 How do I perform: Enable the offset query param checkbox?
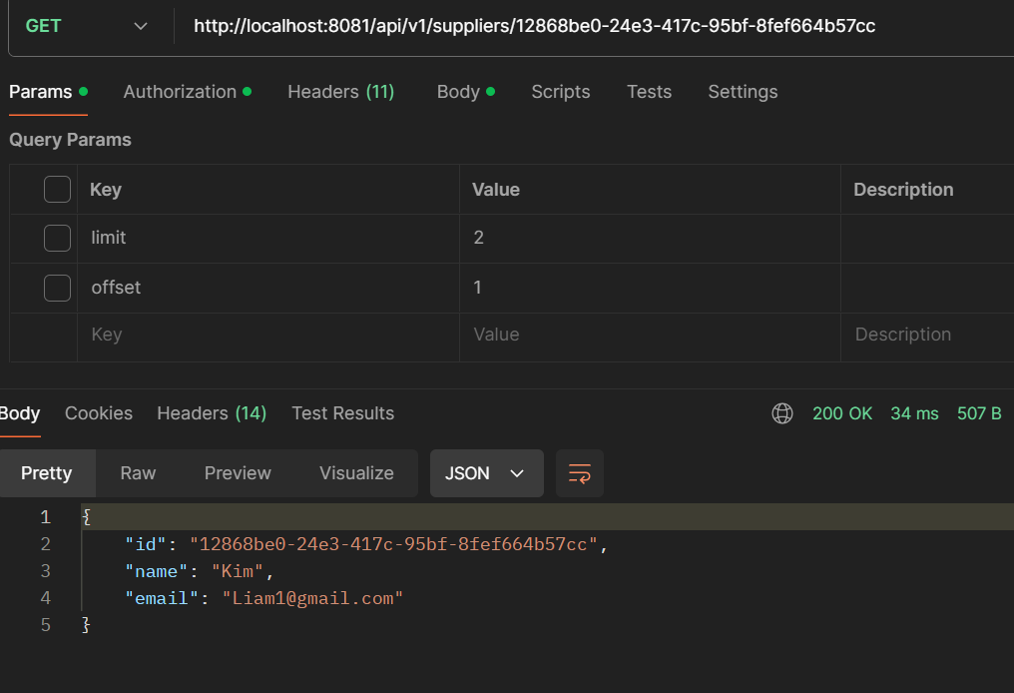57,288
